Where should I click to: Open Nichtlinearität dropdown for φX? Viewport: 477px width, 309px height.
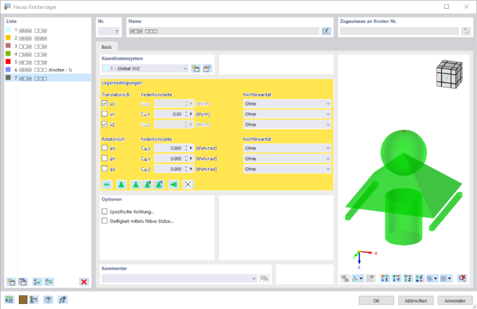pos(287,149)
